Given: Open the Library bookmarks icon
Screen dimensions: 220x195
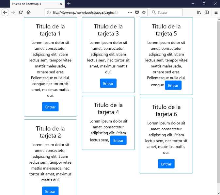Looking at the screenshot, I should [199, 12].
